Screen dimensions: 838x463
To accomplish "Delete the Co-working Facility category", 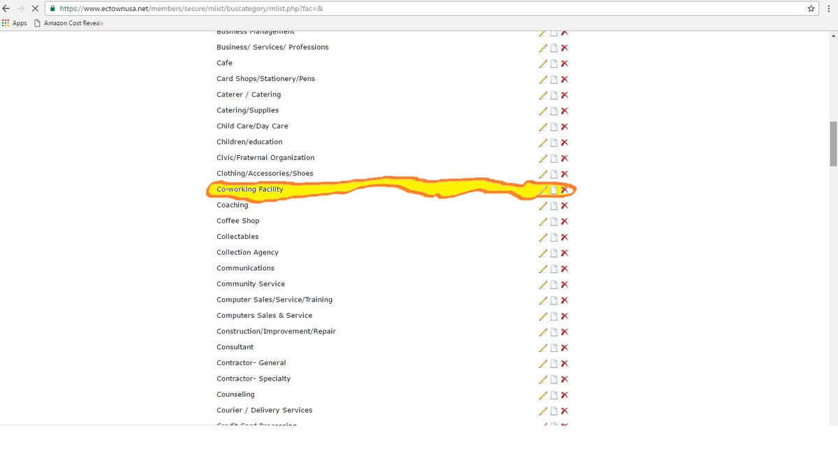I will (564, 190).
